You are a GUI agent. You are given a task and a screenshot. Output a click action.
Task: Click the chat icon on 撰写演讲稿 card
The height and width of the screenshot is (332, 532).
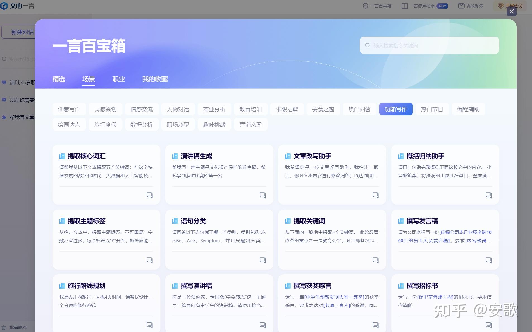[263, 325]
